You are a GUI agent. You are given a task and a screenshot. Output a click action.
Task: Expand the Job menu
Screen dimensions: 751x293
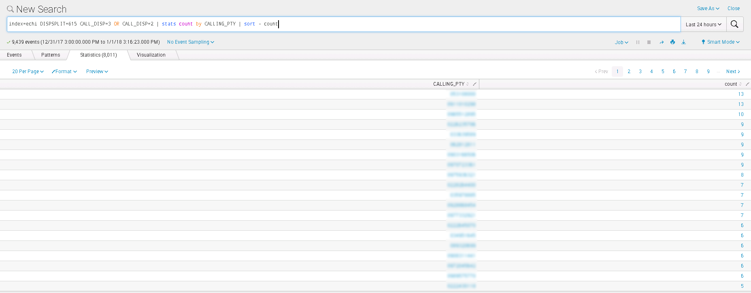[x=621, y=42]
